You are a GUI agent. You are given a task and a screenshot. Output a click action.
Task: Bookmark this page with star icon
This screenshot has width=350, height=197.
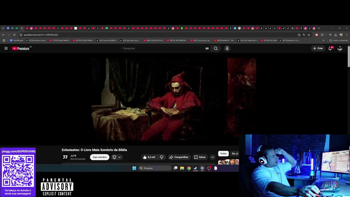pyautogui.click(x=309, y=35)
